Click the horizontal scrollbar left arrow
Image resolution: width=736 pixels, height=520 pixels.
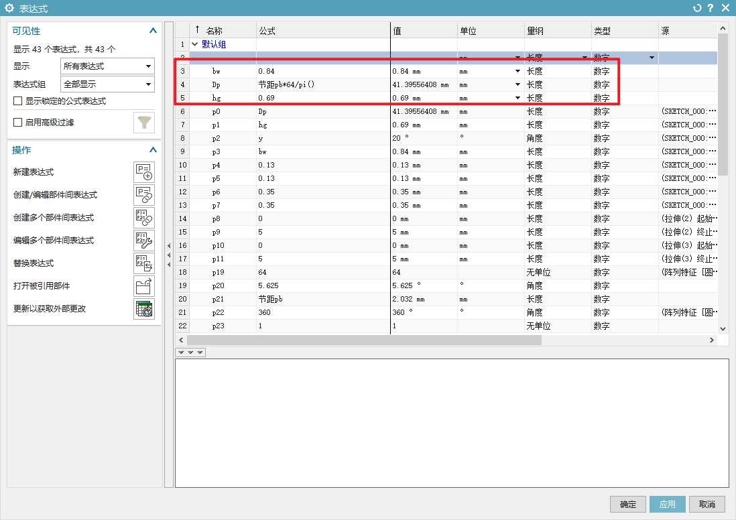(181, 340)
